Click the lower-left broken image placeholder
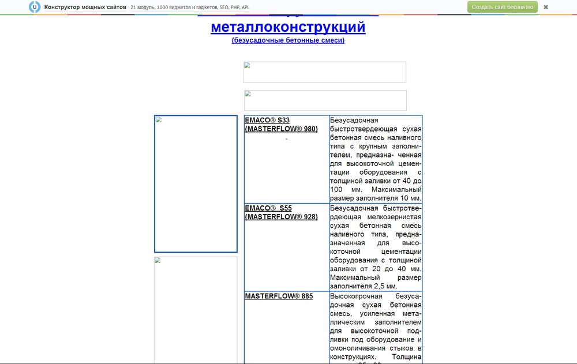 click(x=196, y=310)
